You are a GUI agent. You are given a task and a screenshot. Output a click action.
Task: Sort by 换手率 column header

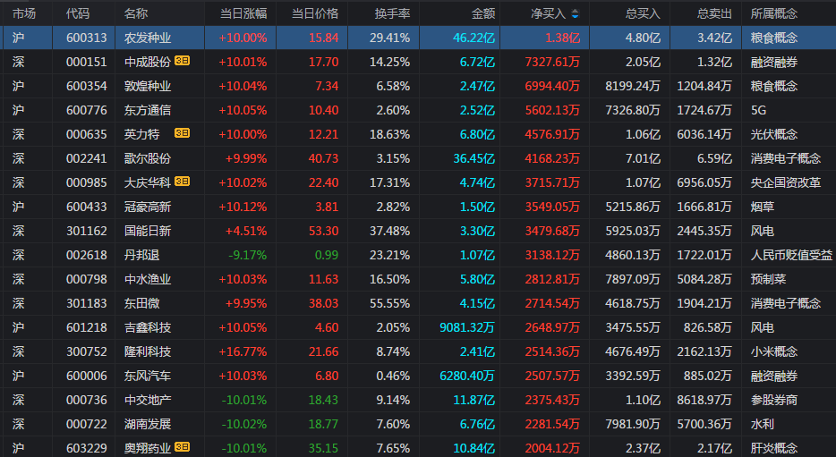click(392, 13)
